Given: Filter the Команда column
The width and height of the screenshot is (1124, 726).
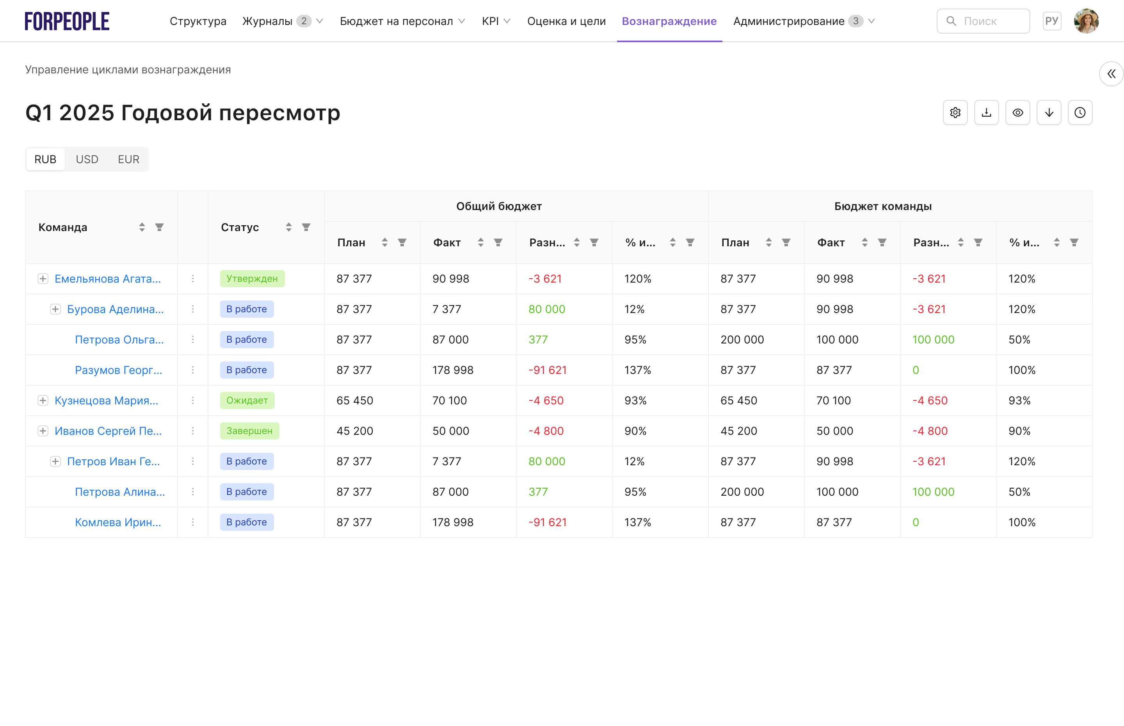Looking at the screenshot, I should (159, 227).
